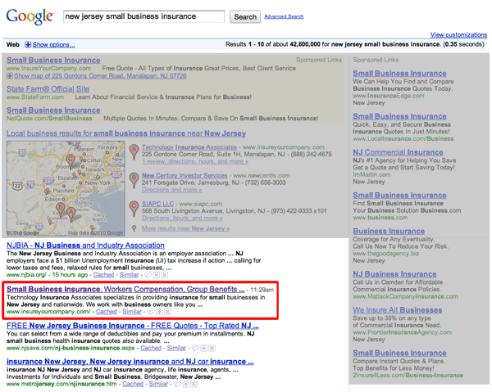Click the small pin beside More results near New Jersey
The height and width of the screenshot is (392, 492).
pos(134,228)
